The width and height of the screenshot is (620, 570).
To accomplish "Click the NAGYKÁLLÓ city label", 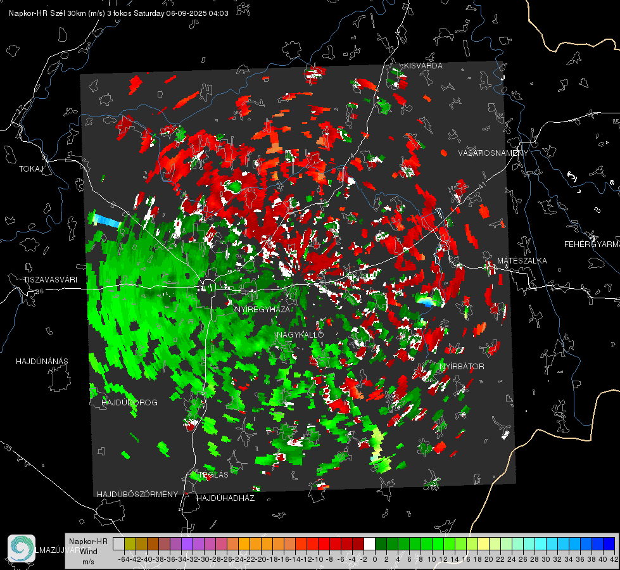I will tap(300, 334).
